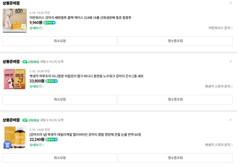Click 영수증조회 for the 어반워키스 order
The image size is (237, 166).
[x=175, y=41]
